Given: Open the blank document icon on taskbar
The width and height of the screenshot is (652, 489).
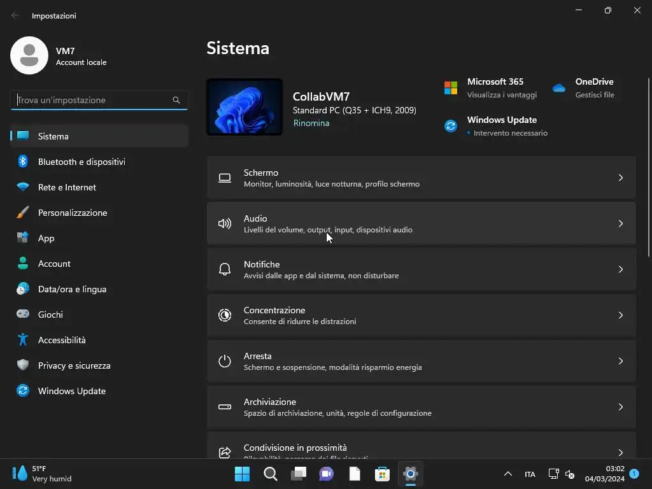Looking at the screenshot, I should coord(354,474).
